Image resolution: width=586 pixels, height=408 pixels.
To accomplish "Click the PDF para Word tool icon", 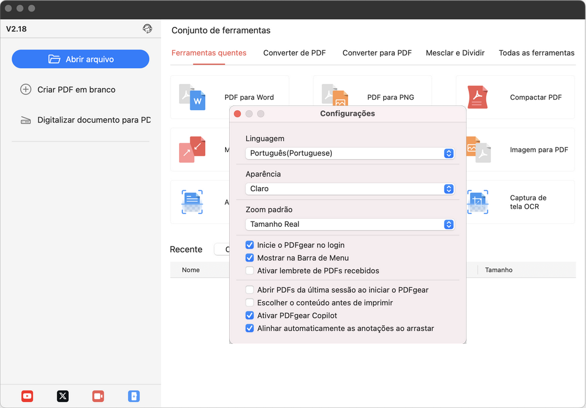I will 192,97.
